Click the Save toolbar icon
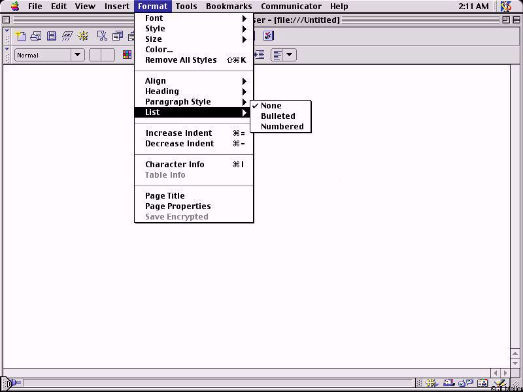This screenshot has height=392, width=523. coord(52,36)
